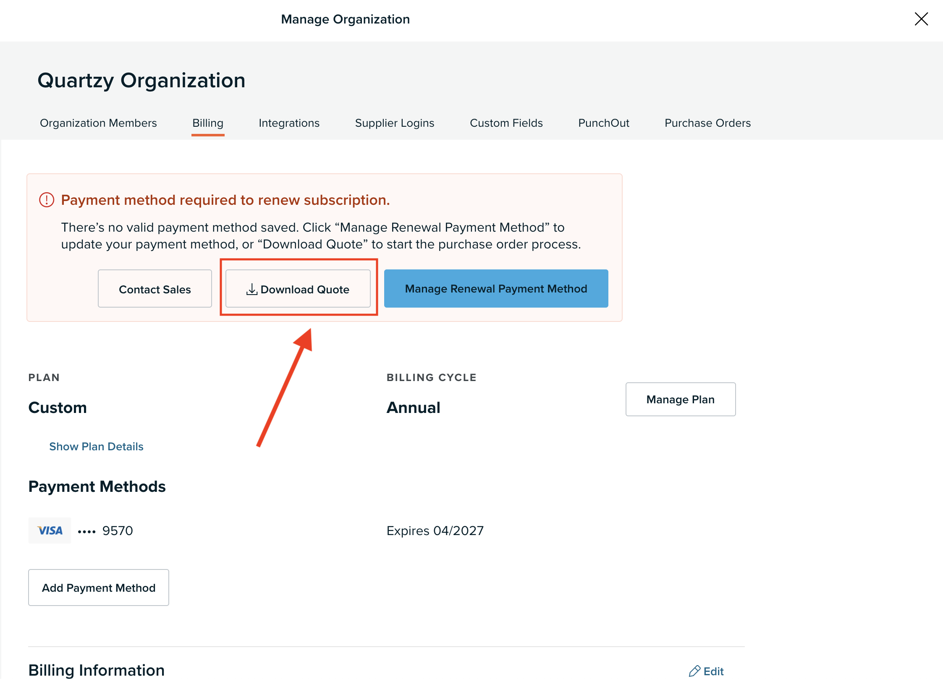The height and width of the screenshot is (679, 943).
Task: Click the Contact Sales button
Action: 155,289
